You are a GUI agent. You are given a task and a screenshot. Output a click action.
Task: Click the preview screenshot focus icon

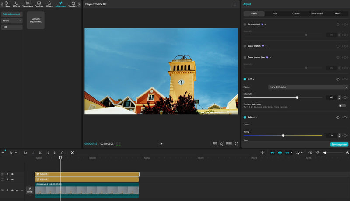221,144
